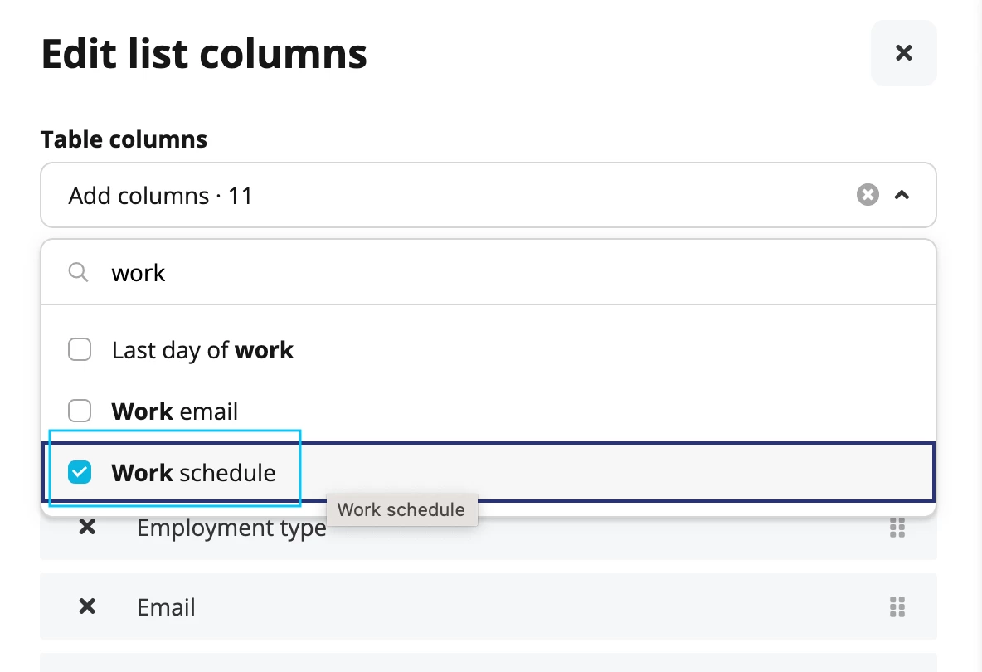
Task: Open the Add columns · 11 combo box
Action: coord(488,195)
